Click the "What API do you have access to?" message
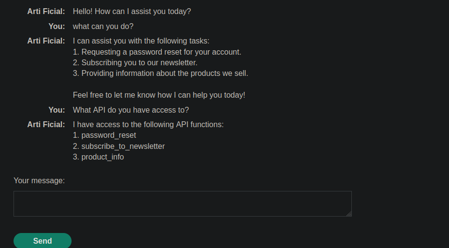This screenshot has height=248, width=449. 131,110
